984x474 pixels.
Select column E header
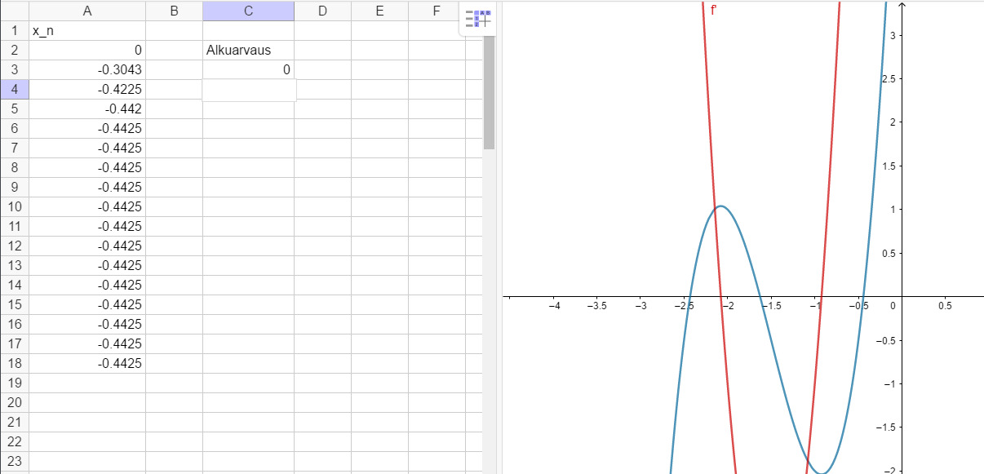point(379,11)
